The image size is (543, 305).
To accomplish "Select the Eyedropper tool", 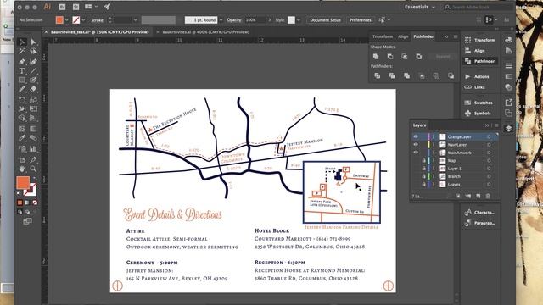I will [22, 138].
